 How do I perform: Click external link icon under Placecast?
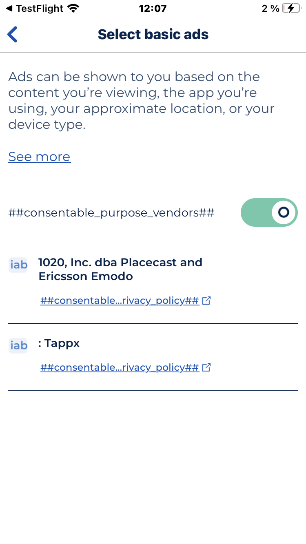coord(207,301)
